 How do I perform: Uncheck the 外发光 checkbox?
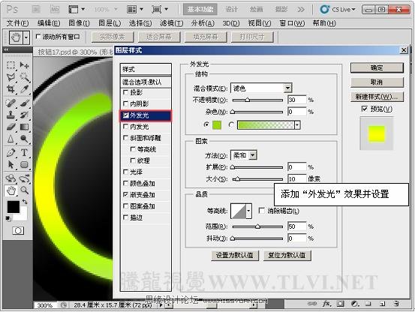126,115
